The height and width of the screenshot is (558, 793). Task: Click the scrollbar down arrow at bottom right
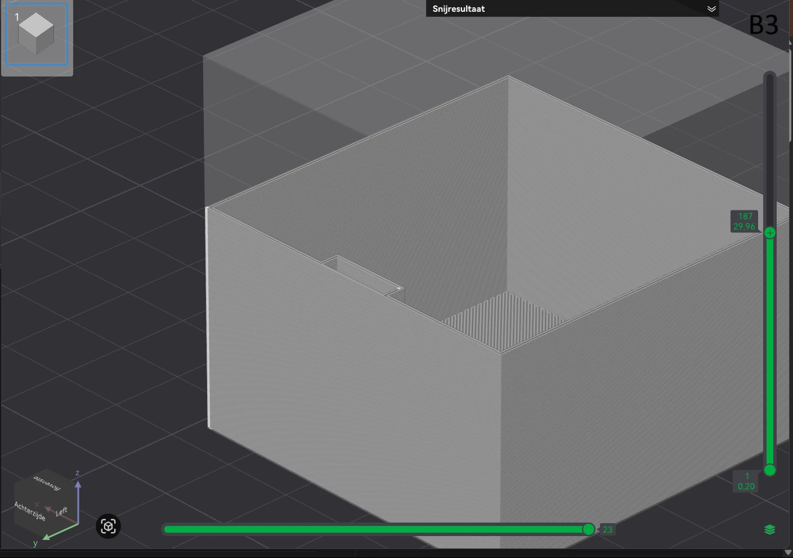[x=788, y=553]
